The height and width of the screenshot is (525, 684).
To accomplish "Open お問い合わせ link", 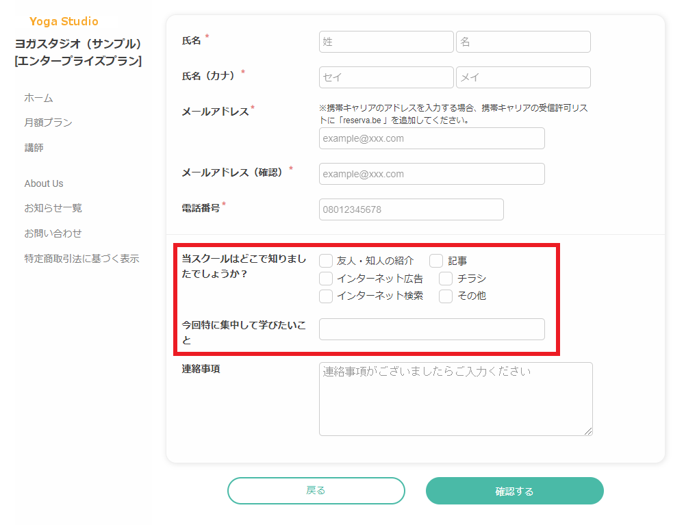I will pyautogui.click(x=53, y=233).
